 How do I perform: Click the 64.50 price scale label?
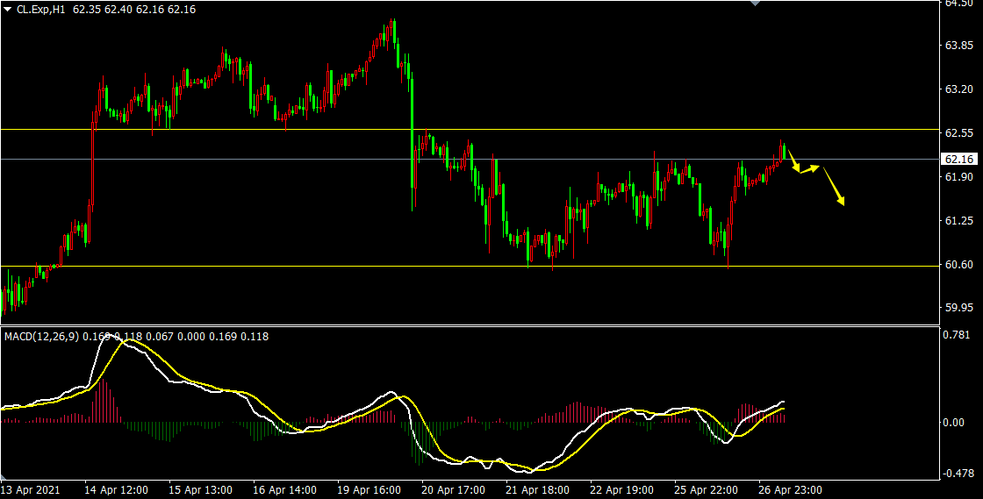coord(957,4)
